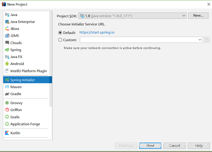Click the Spring Initializr icon
This screenshot has height=152, width=212.
(7, 80)
